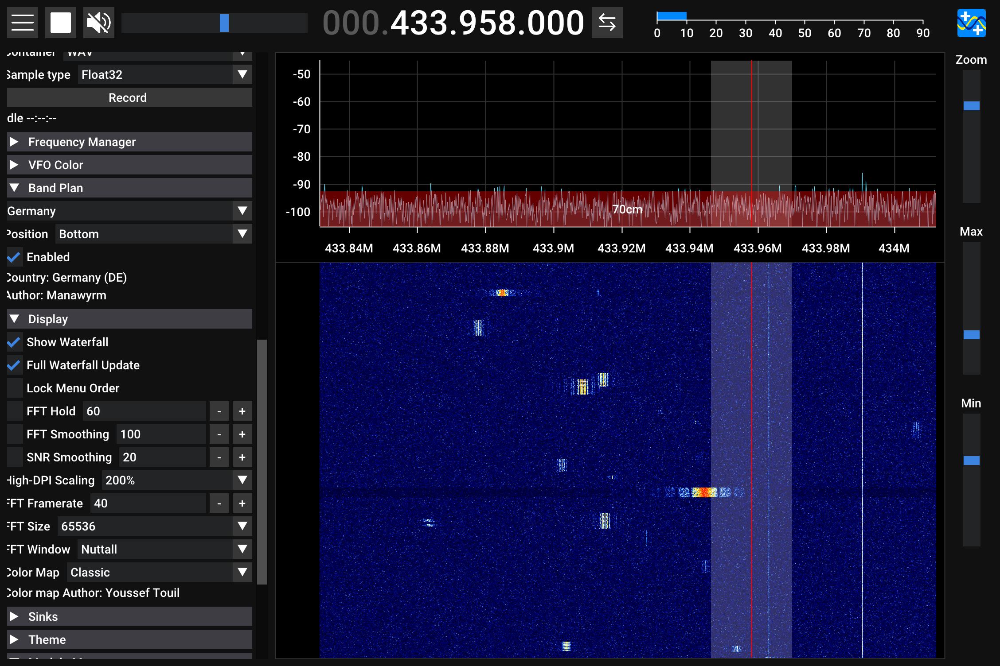Collapse the Band Plan section
This screenshot has width=1000, height=666.
129,188
